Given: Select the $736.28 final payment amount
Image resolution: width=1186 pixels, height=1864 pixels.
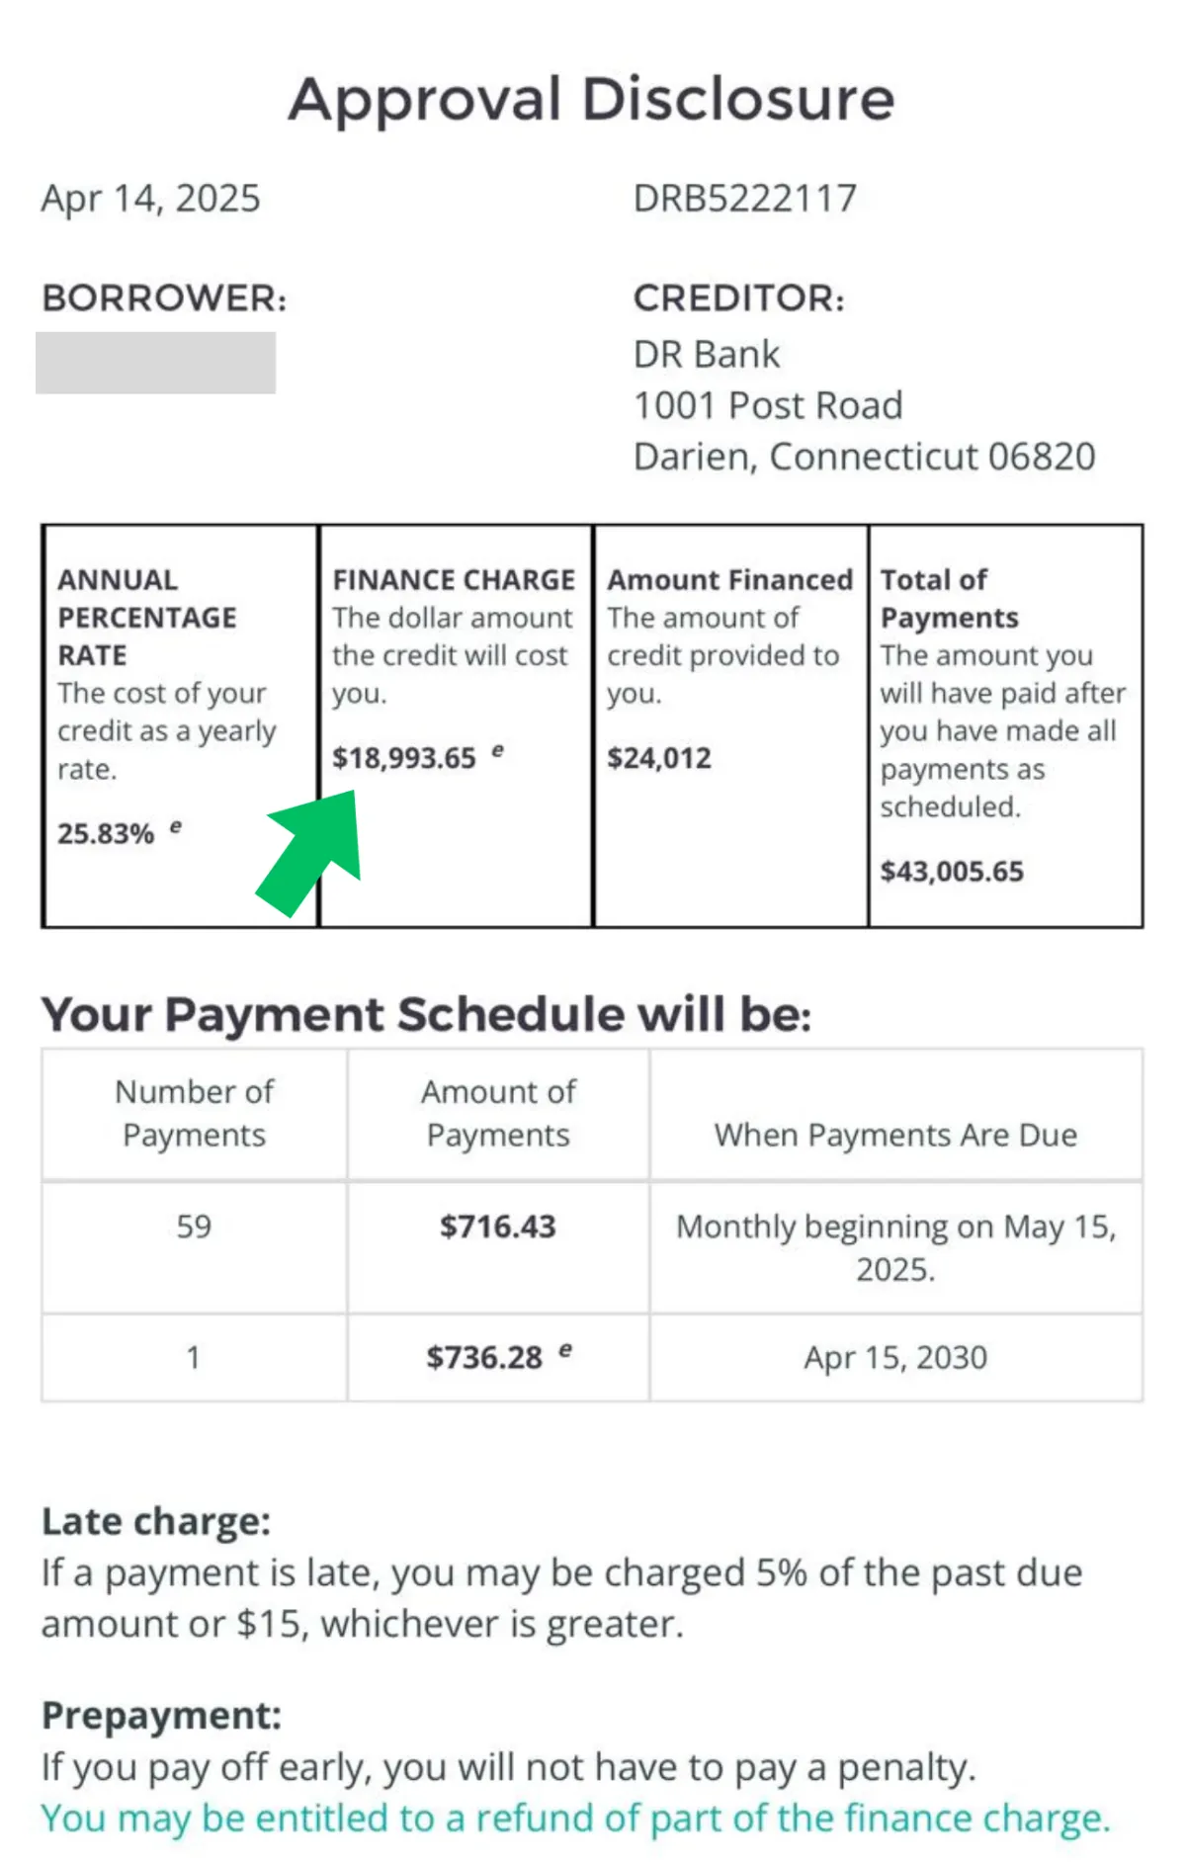Looking at the screenshot, I should [x=484, y=1358].
